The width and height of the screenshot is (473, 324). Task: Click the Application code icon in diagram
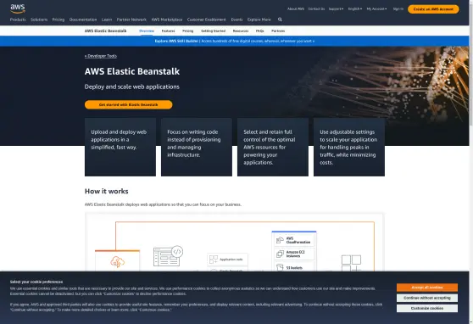(x=214, y=260)
